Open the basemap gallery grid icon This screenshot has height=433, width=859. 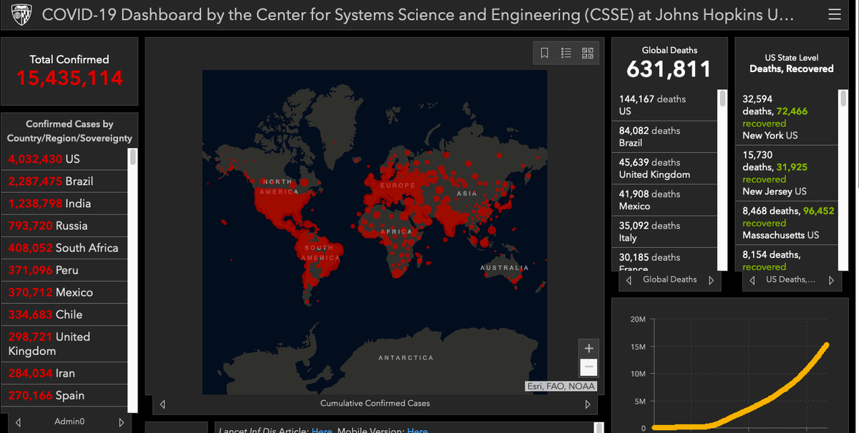[x=588, y=53]
